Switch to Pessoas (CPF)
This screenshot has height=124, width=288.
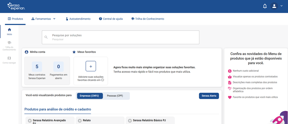[x=115, y=96]
